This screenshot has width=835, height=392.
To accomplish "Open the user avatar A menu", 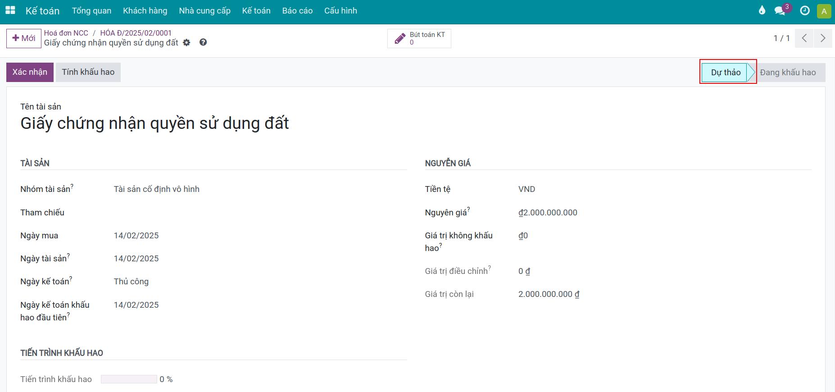I will pyautogui.click(x=824, y=11).
